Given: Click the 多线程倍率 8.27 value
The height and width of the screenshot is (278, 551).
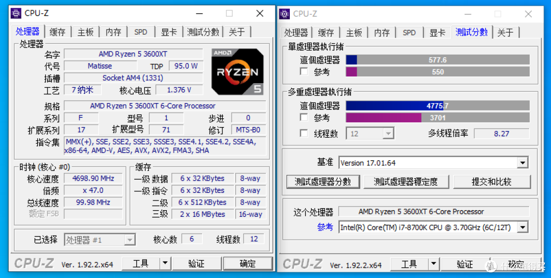Looking at the screenshot, I should point(502,134).
